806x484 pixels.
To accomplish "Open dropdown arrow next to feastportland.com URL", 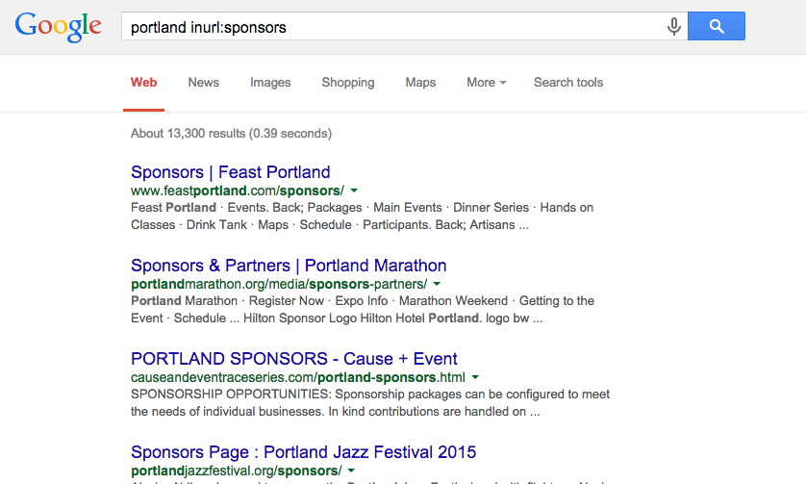I will coord(354,191).
